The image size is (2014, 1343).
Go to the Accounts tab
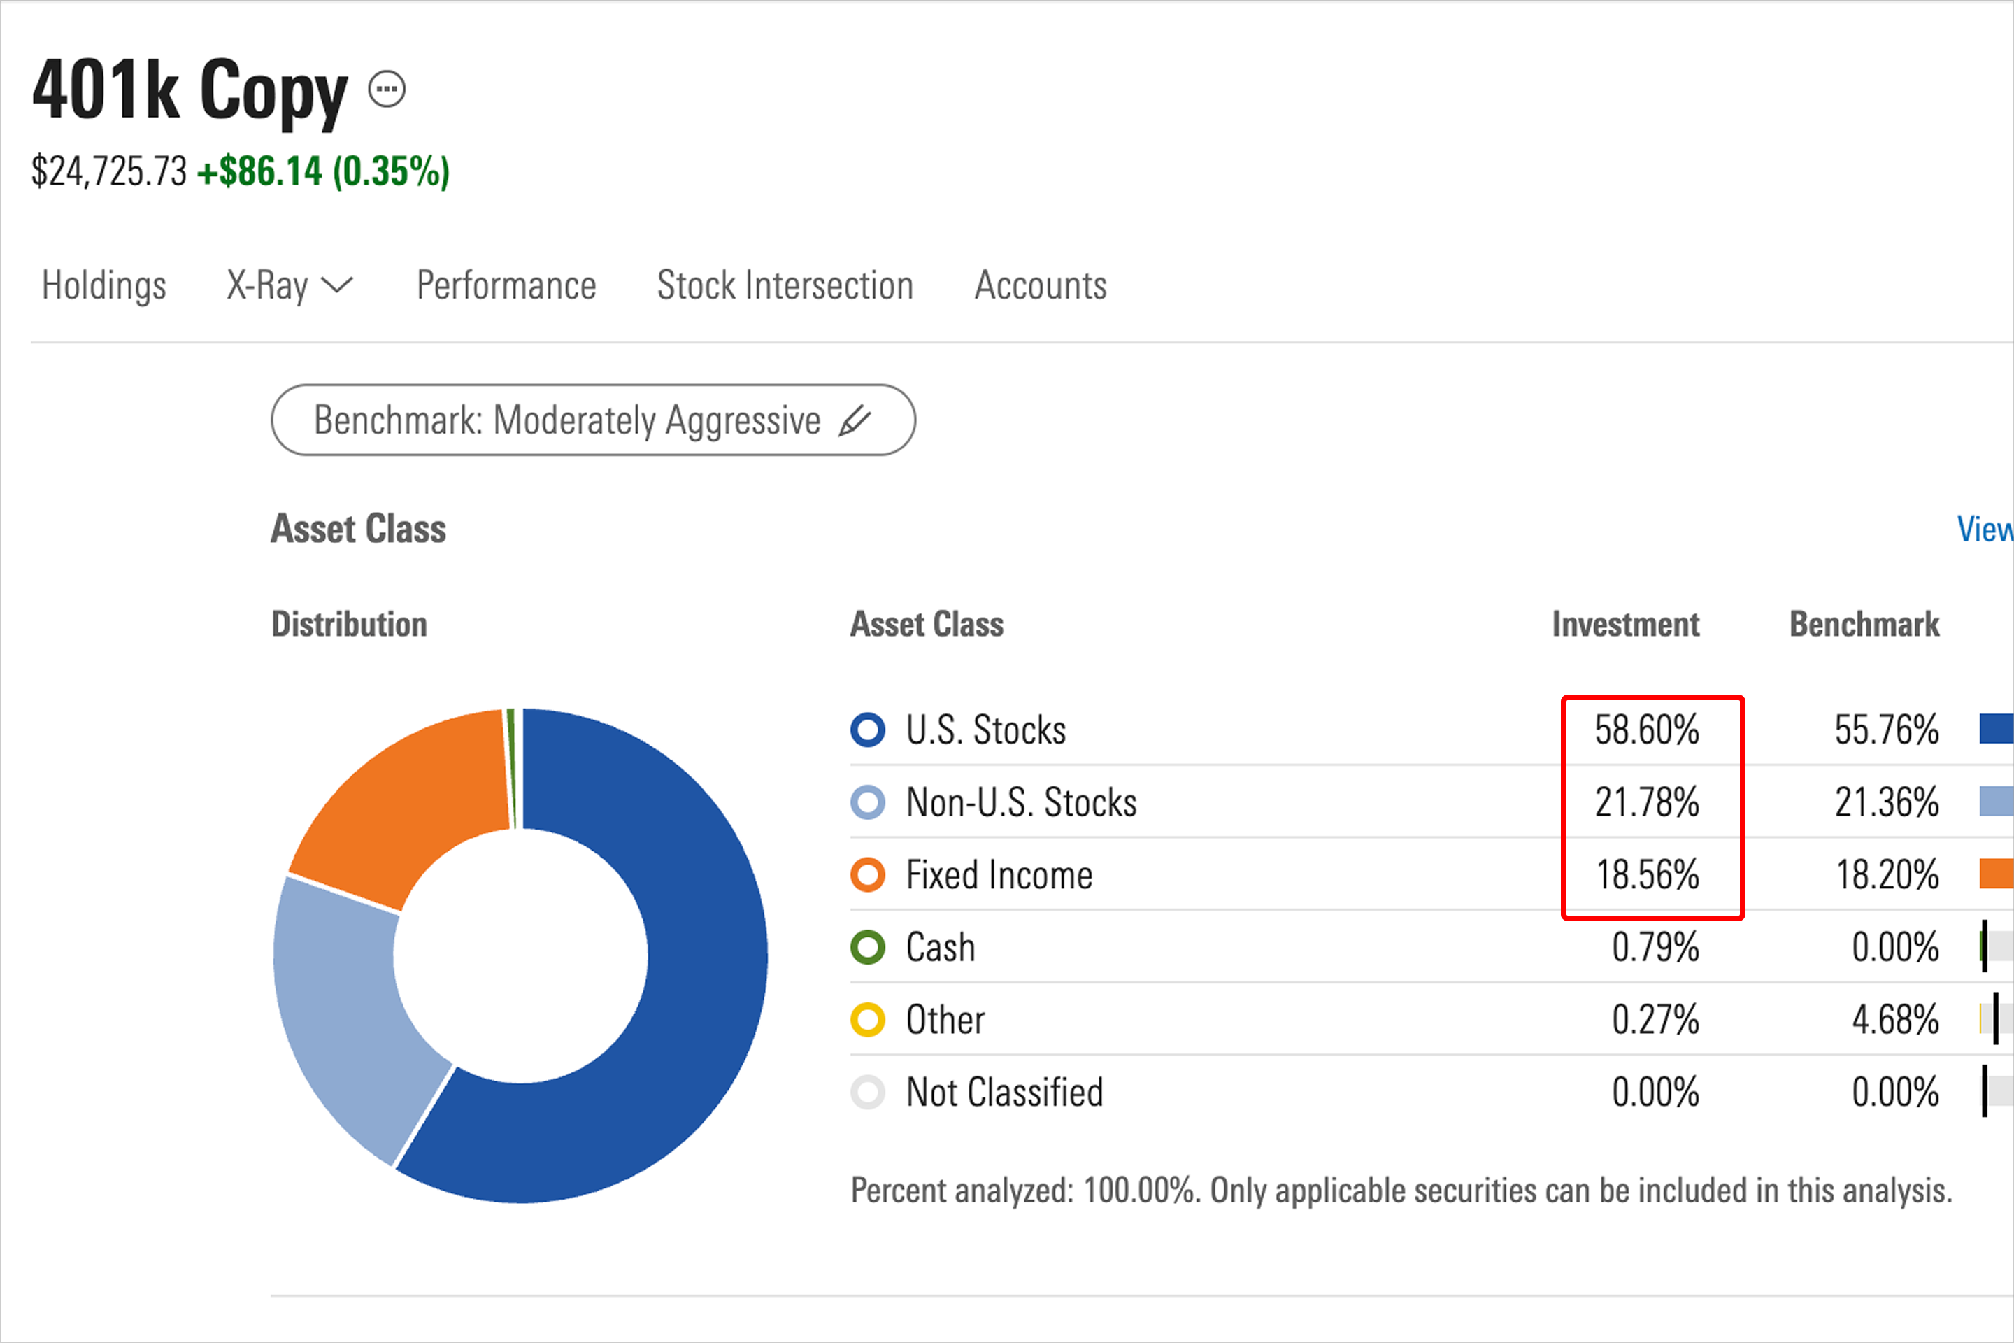[1041, 285]
